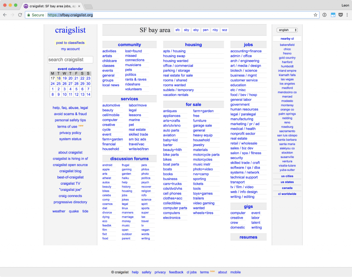Switch to the pen subarea
This screenshot has height=277, width=352.
[206, 30]
